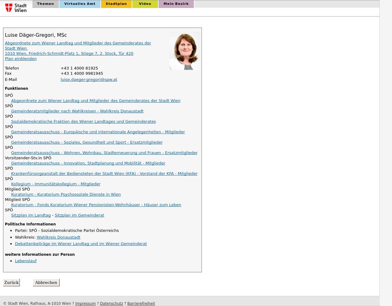
Task: Open Kuratorium Psychosoziale Dienste link
Action: click(66, 195)
